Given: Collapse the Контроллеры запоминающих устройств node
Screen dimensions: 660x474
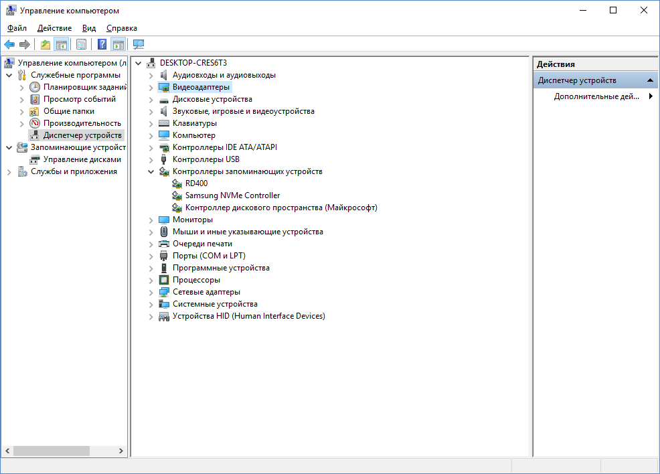Looking at the screenshot, I should coord(151,172).
